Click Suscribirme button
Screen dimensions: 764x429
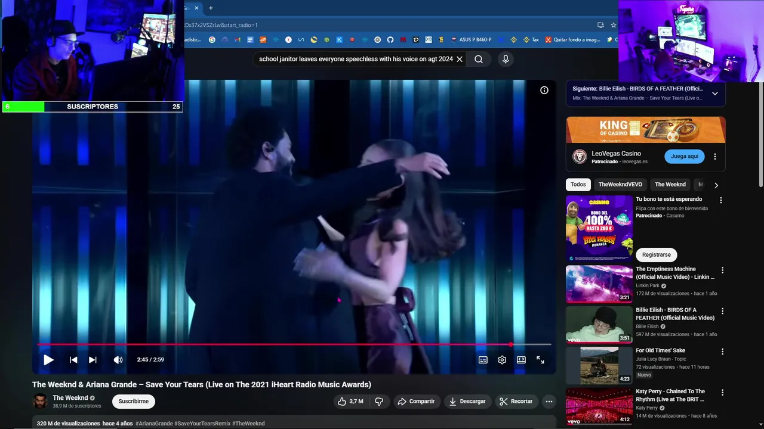pos(134,402)
